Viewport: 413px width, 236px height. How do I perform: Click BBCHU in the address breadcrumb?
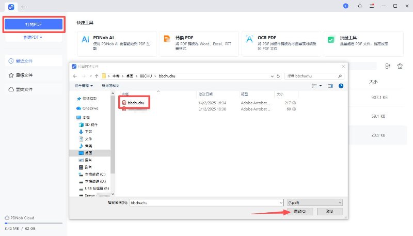146,76
